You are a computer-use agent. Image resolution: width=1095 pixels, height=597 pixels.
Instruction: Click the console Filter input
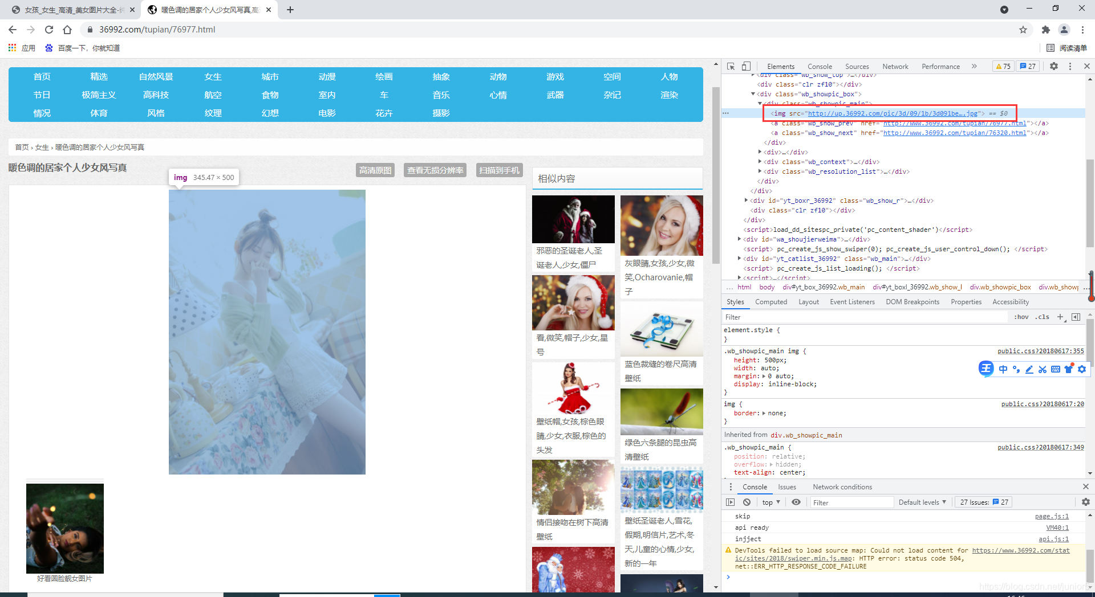[852, 502]
